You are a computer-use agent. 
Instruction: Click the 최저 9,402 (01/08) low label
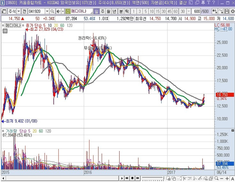21,121
